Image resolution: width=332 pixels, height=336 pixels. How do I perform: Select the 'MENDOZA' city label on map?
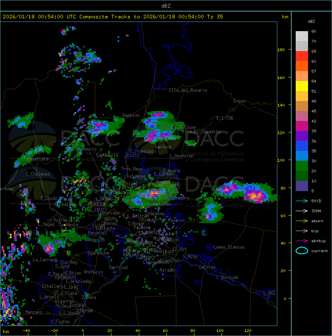tap(97, 204)
